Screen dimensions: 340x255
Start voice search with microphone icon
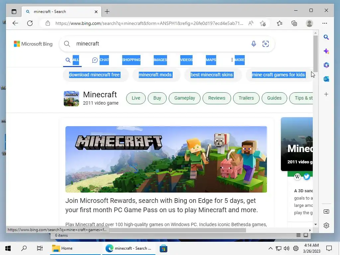pos(253,44)
